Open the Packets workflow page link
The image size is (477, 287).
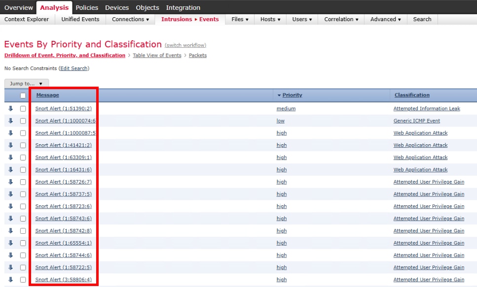tap(198, 55)
